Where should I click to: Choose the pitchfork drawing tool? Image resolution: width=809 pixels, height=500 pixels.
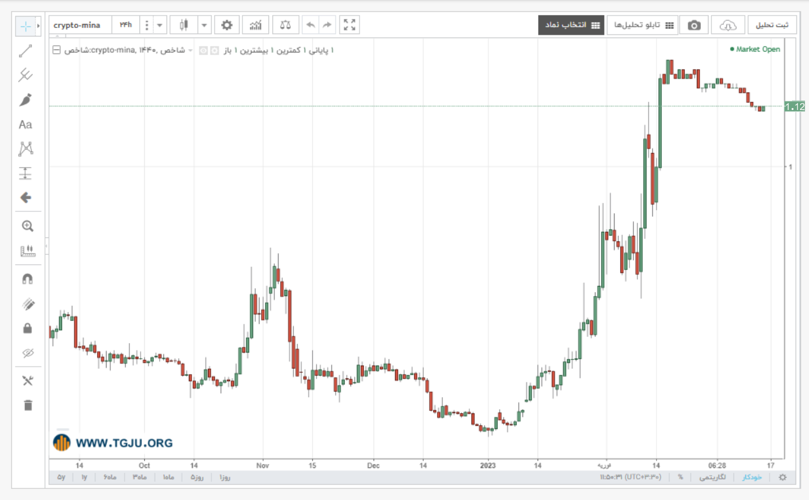25,75
